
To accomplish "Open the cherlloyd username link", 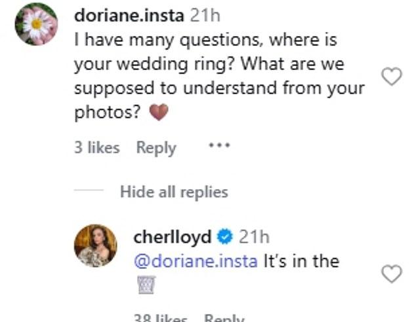I will point(173,237).
